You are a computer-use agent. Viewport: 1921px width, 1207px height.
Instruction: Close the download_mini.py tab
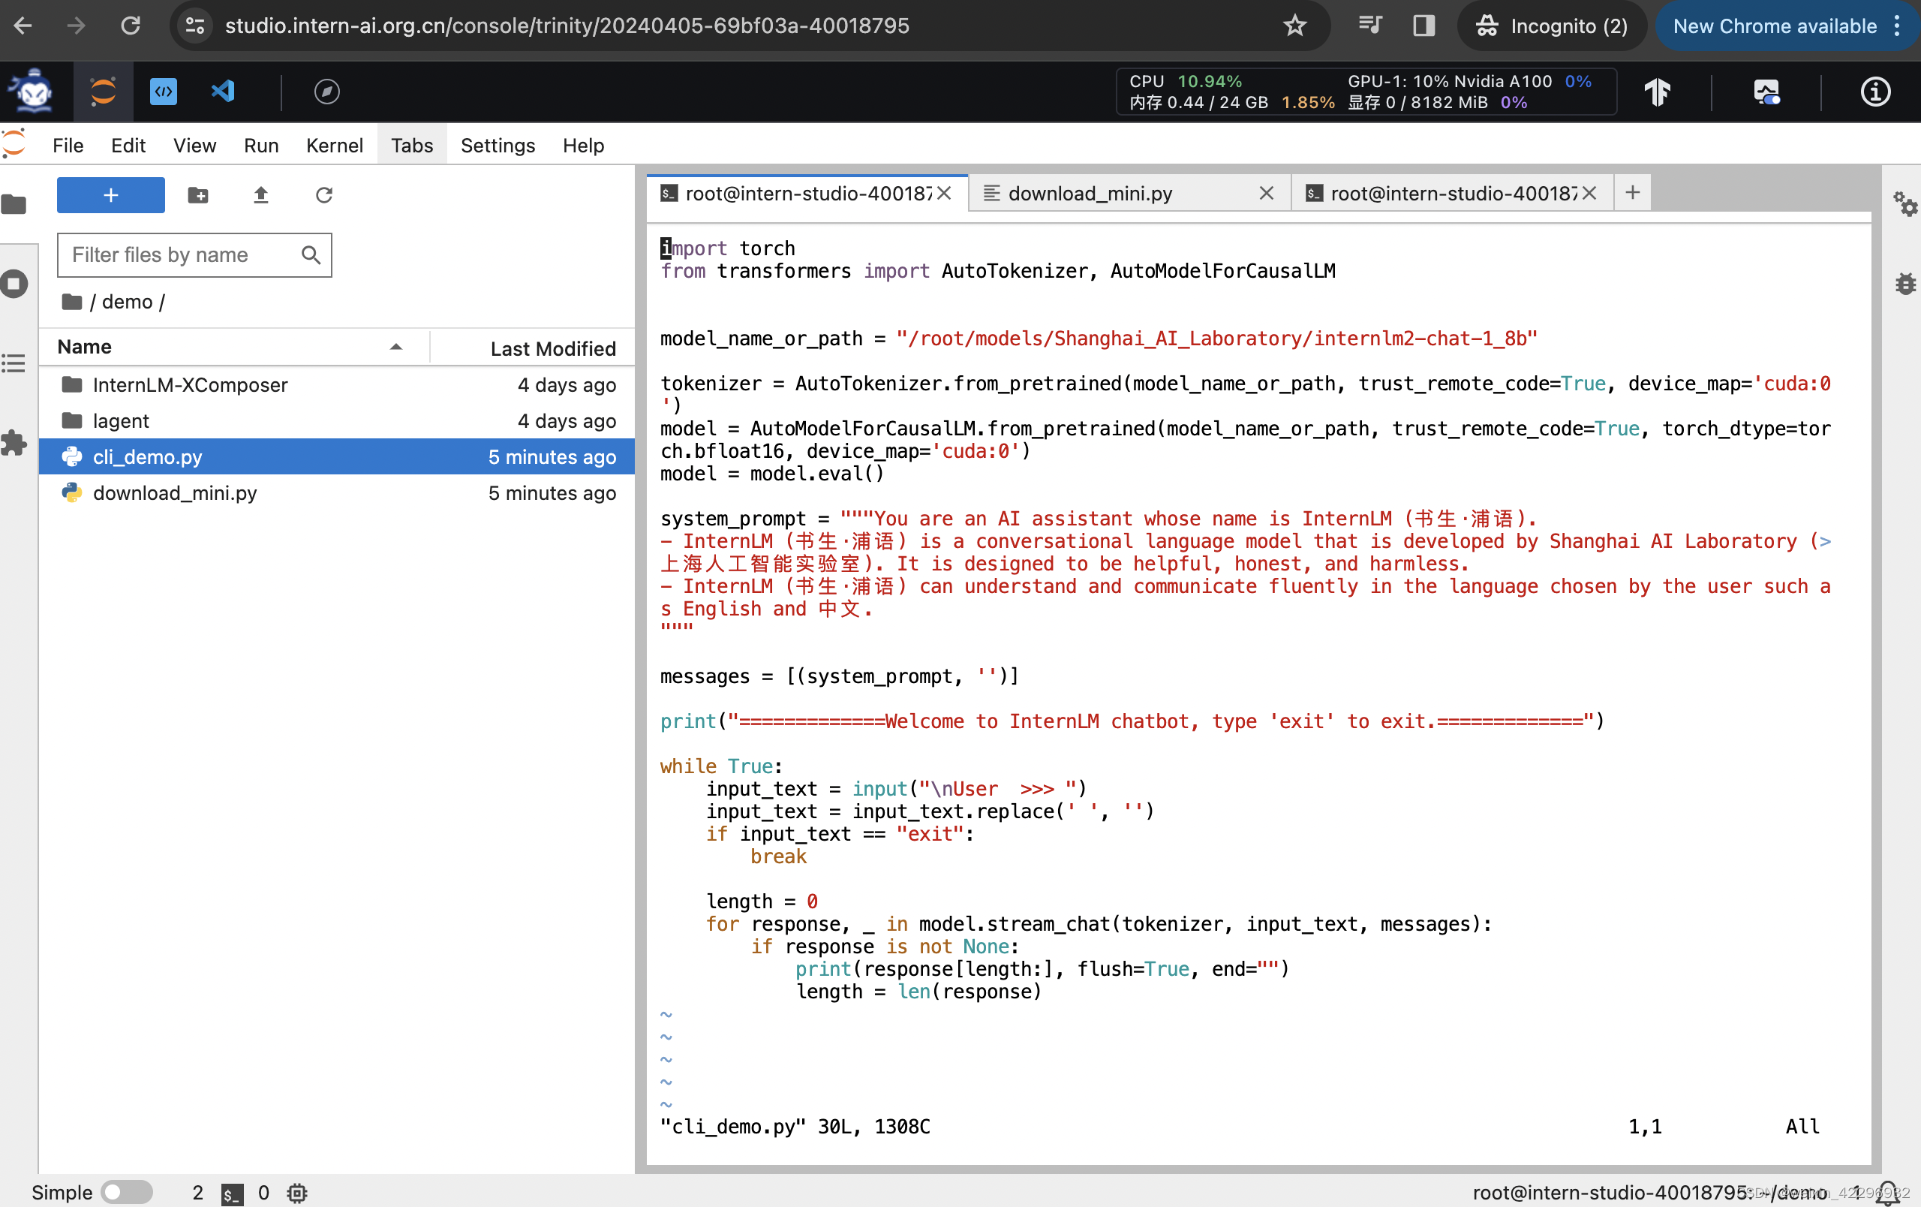click(x=1266, y=193)
